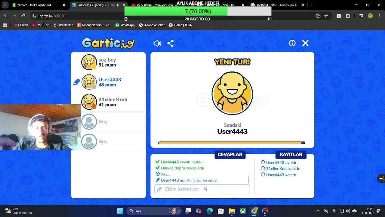The width and height of the screenshot is (385, 217).
Task: Open the clock and date flyout
Action: coord(368,211)
